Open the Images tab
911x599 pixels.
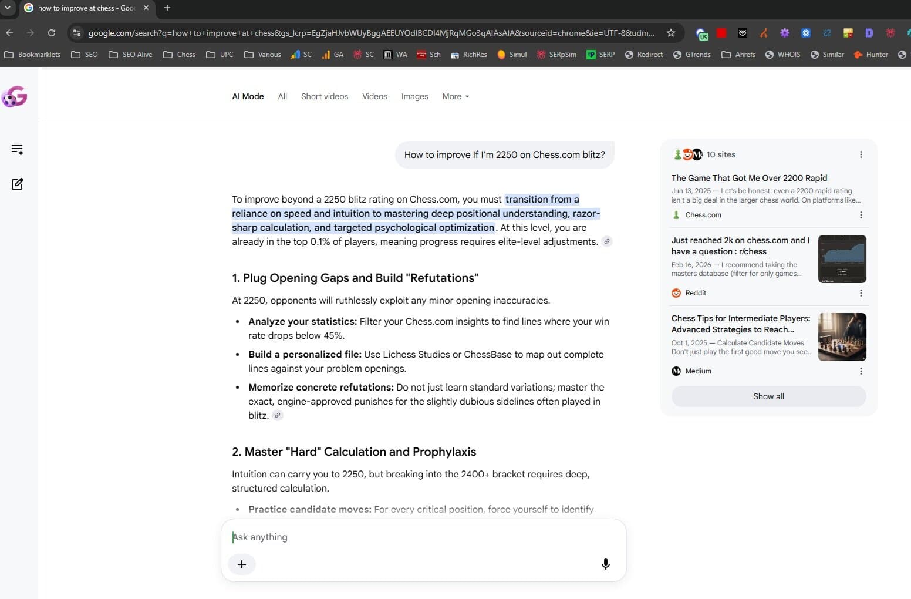pyautogui.click(x=414, y=96)
